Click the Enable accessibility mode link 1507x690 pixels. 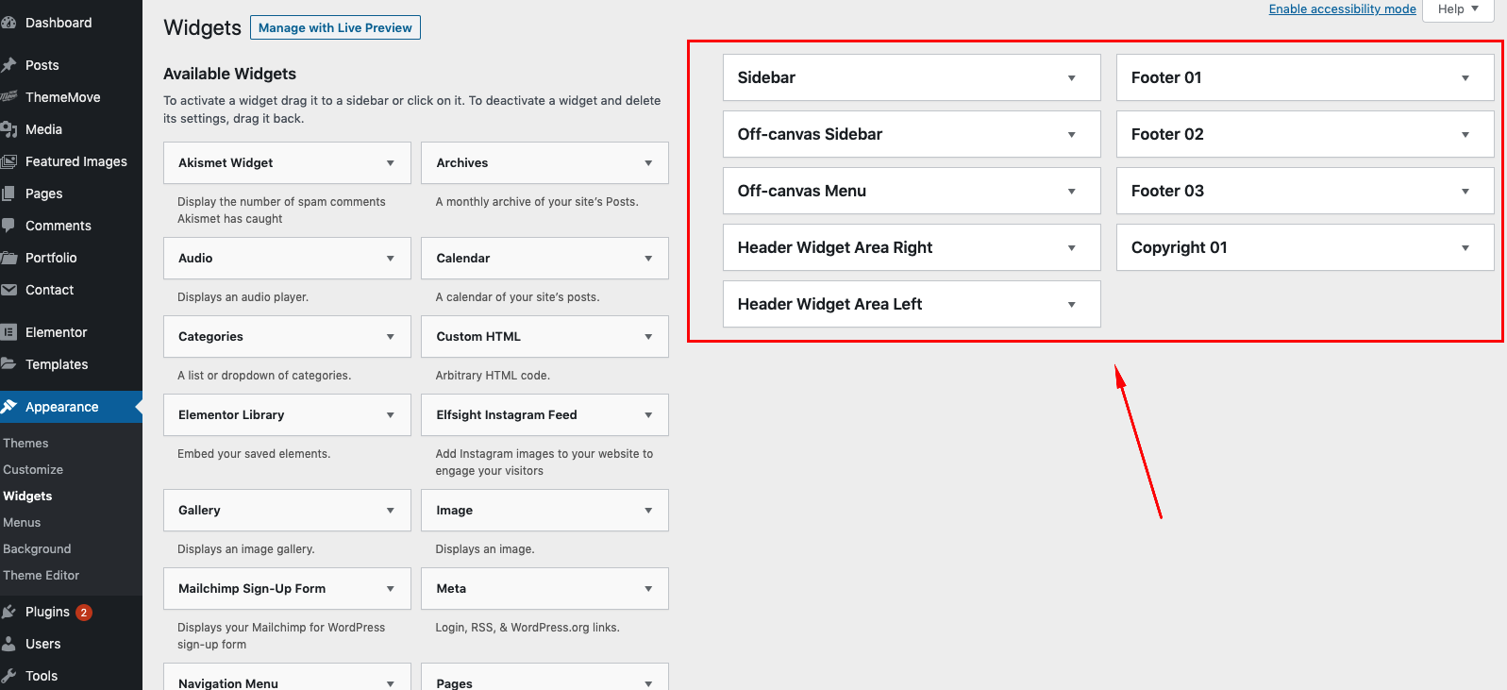(x=1342, y=8)
